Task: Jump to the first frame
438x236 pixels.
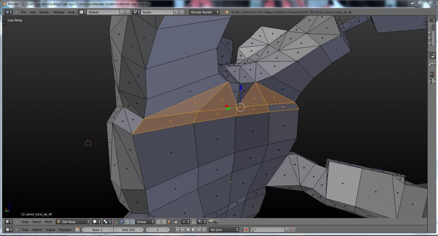Action: coord(177,230)
